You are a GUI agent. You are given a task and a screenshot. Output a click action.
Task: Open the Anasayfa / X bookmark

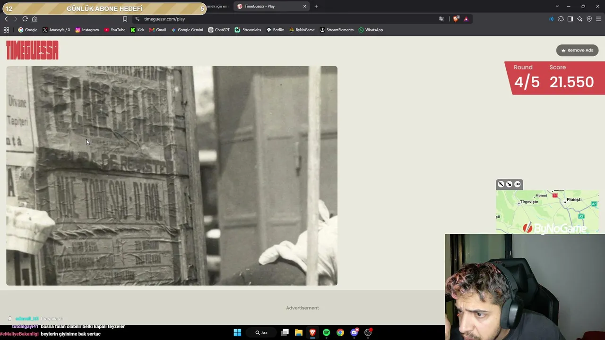pyautogui.click(x=56, y=30)
